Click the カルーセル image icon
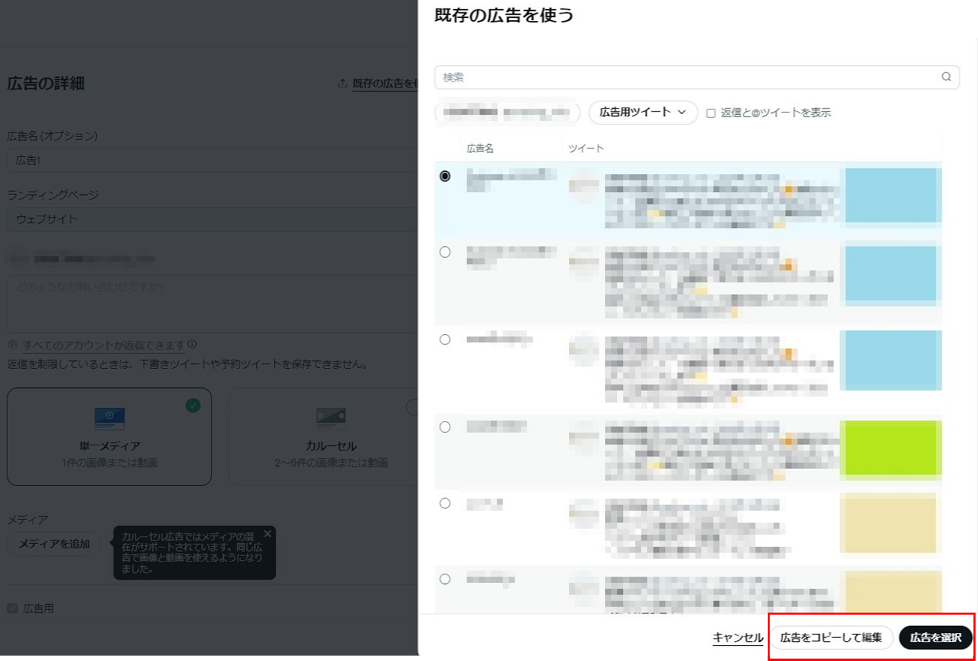This screenshot has width=978, height=661. pos(331,418)
